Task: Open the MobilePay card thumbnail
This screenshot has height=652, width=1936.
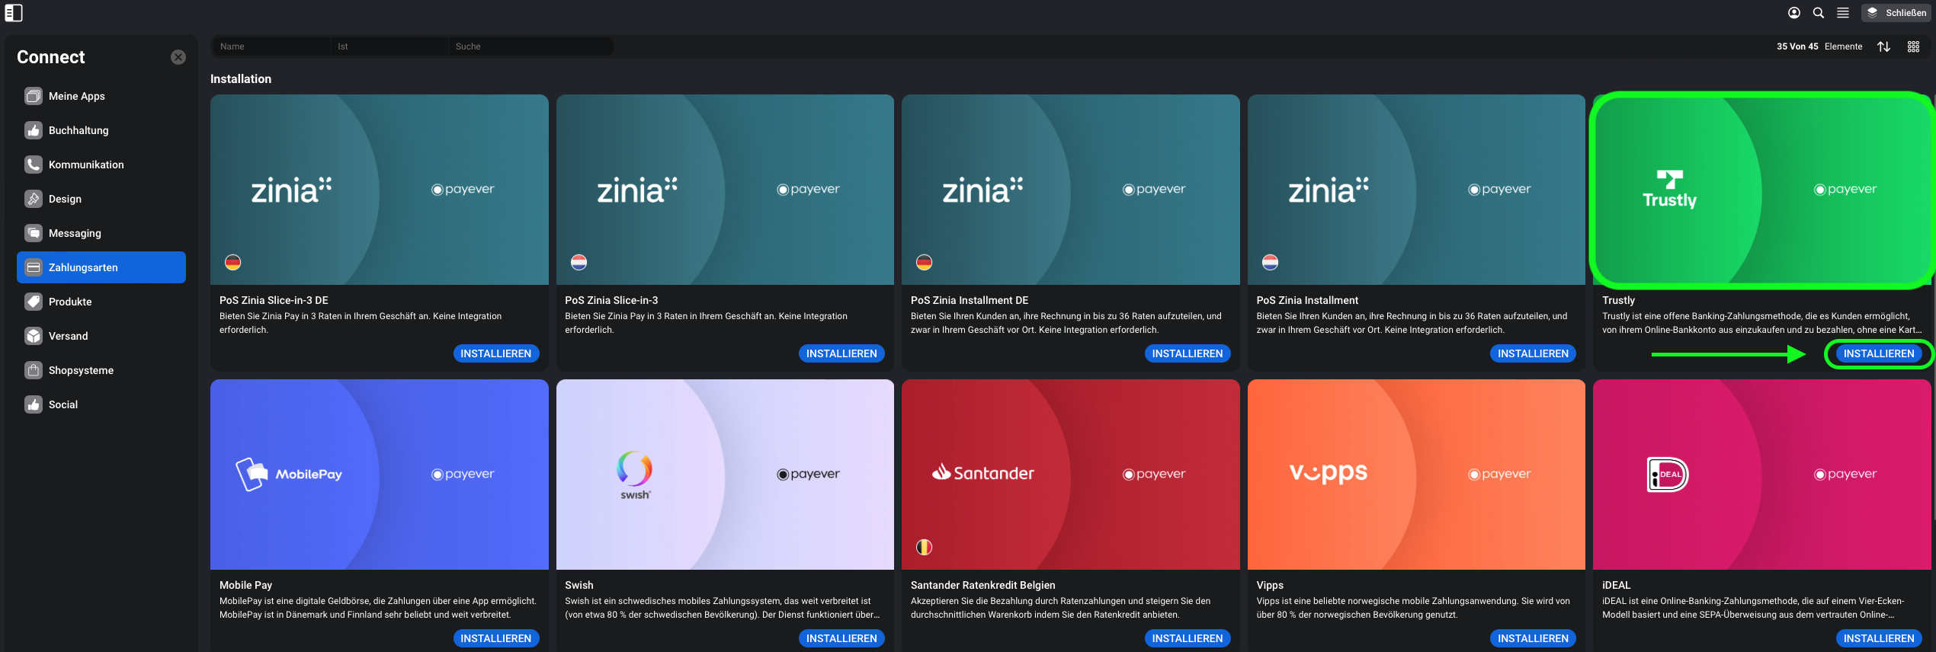Action: [380, 475]
